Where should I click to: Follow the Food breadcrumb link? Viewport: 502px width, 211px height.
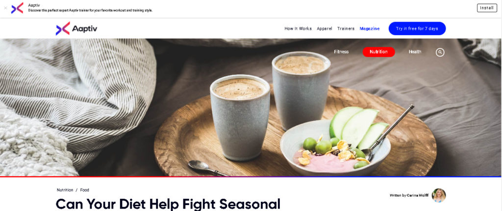pos(84,190)
